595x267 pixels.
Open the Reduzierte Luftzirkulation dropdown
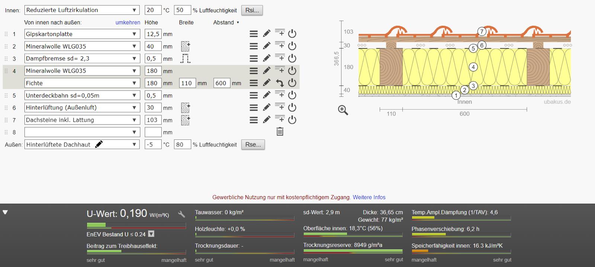(x=82, y=10)
